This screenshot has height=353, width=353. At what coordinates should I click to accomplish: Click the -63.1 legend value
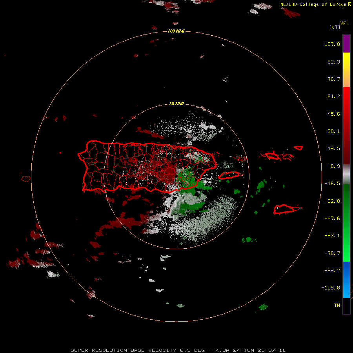click(332, 236)
